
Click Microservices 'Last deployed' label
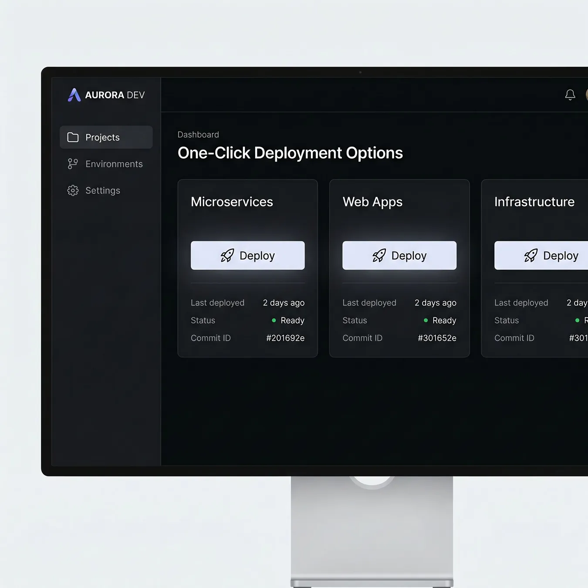pos(217,303)
